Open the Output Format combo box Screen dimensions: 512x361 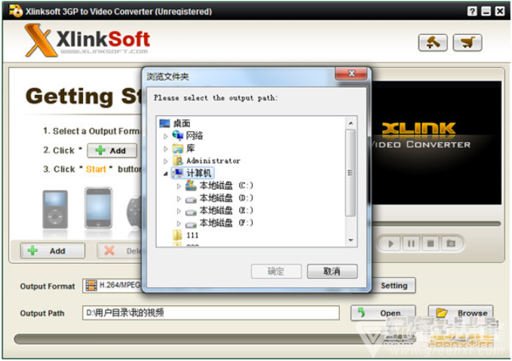(x=112, y=286)
